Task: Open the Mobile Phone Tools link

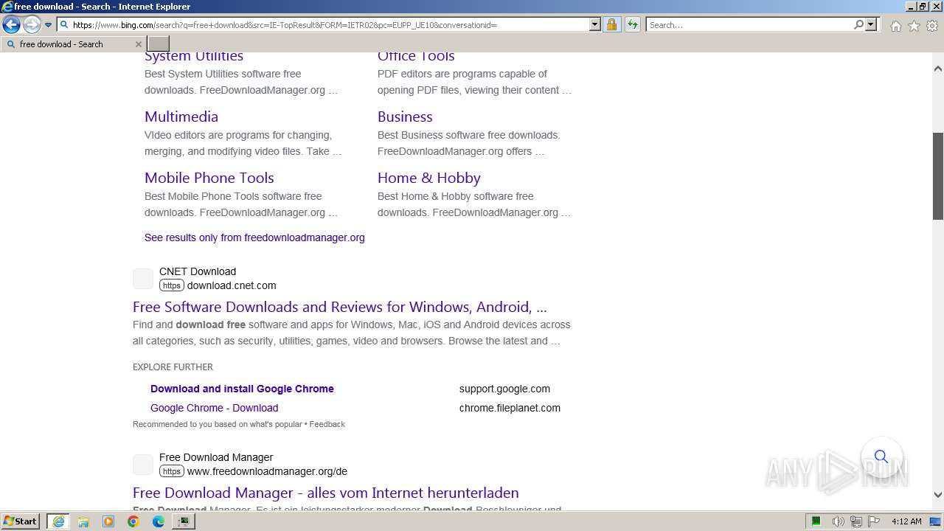Action: pos(209,178)
